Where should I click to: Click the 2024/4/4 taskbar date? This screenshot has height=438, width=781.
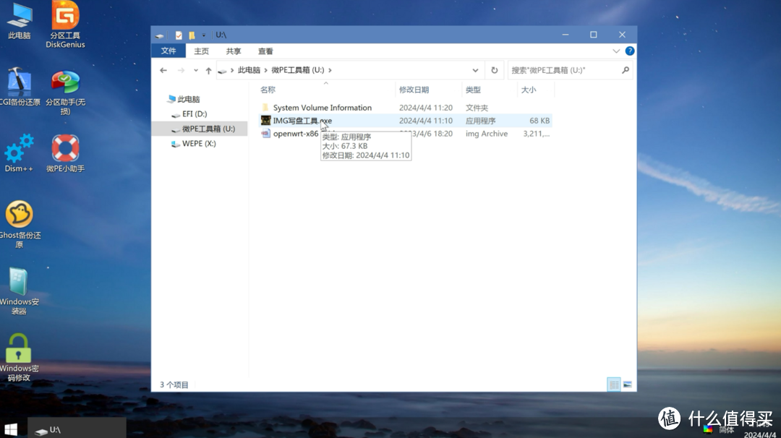click(x=759, y=434)
